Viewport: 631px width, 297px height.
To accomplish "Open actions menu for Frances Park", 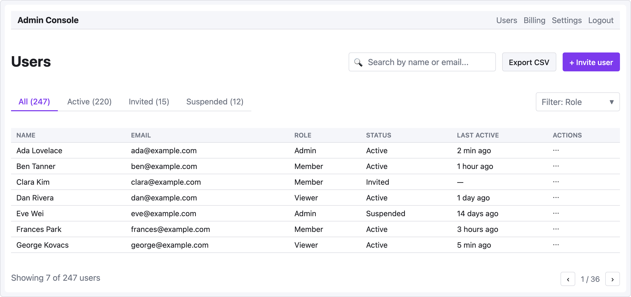I will click(x=556, y=229).
